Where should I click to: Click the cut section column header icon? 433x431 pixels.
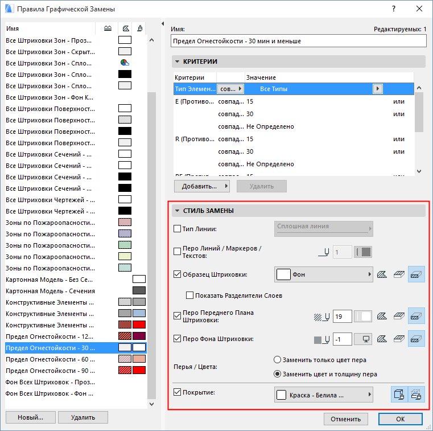[108, 28]
